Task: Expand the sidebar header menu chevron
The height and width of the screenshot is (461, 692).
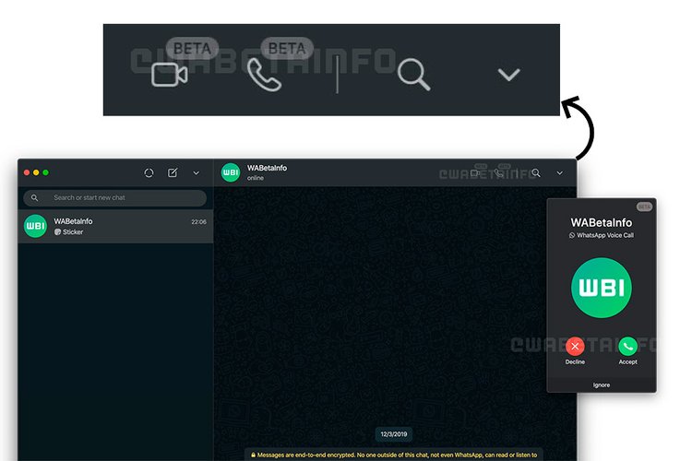Action: tap(196, 173)
